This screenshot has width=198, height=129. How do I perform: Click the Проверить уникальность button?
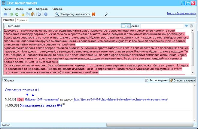pyautogui.click(x=73, y=14)
